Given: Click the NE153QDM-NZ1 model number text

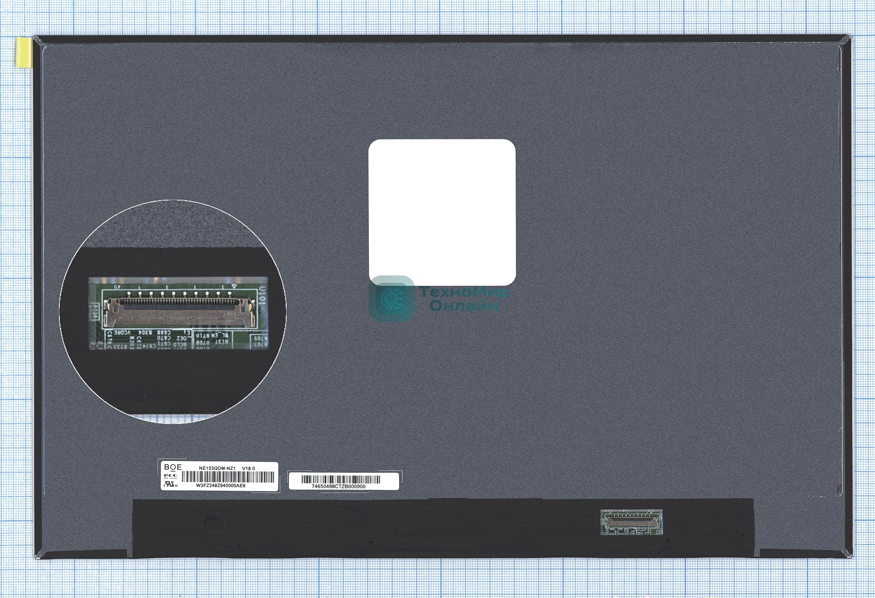Looking at the screenshot, I should click(217, 468).
